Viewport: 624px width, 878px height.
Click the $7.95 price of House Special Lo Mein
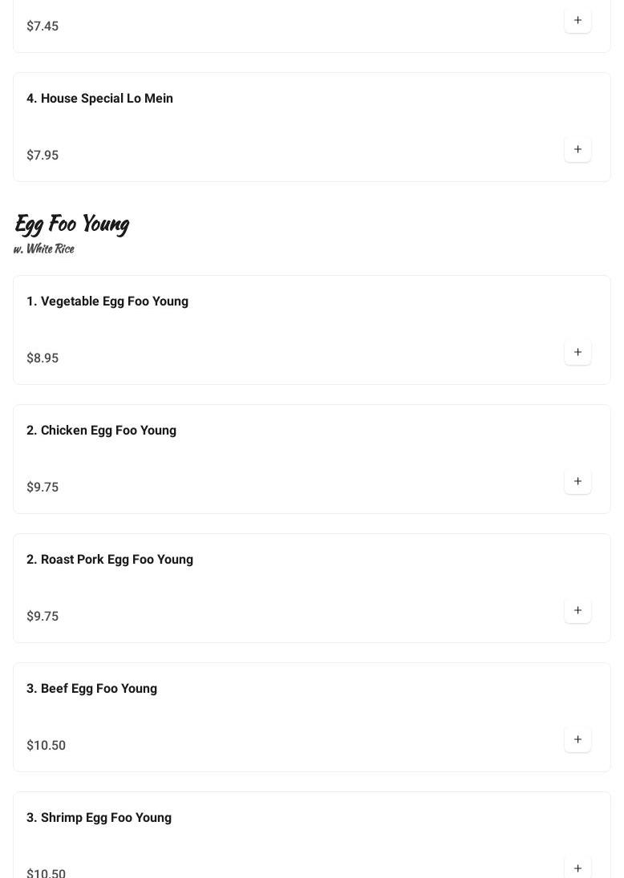point(43,155)
